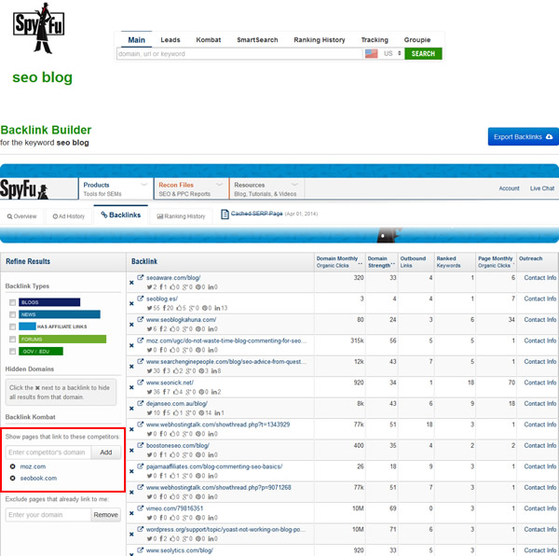Viewport: 559px width, 556px height.
Task: Hide boostoneseo.com row with X icon
Action: coord(131,451)
